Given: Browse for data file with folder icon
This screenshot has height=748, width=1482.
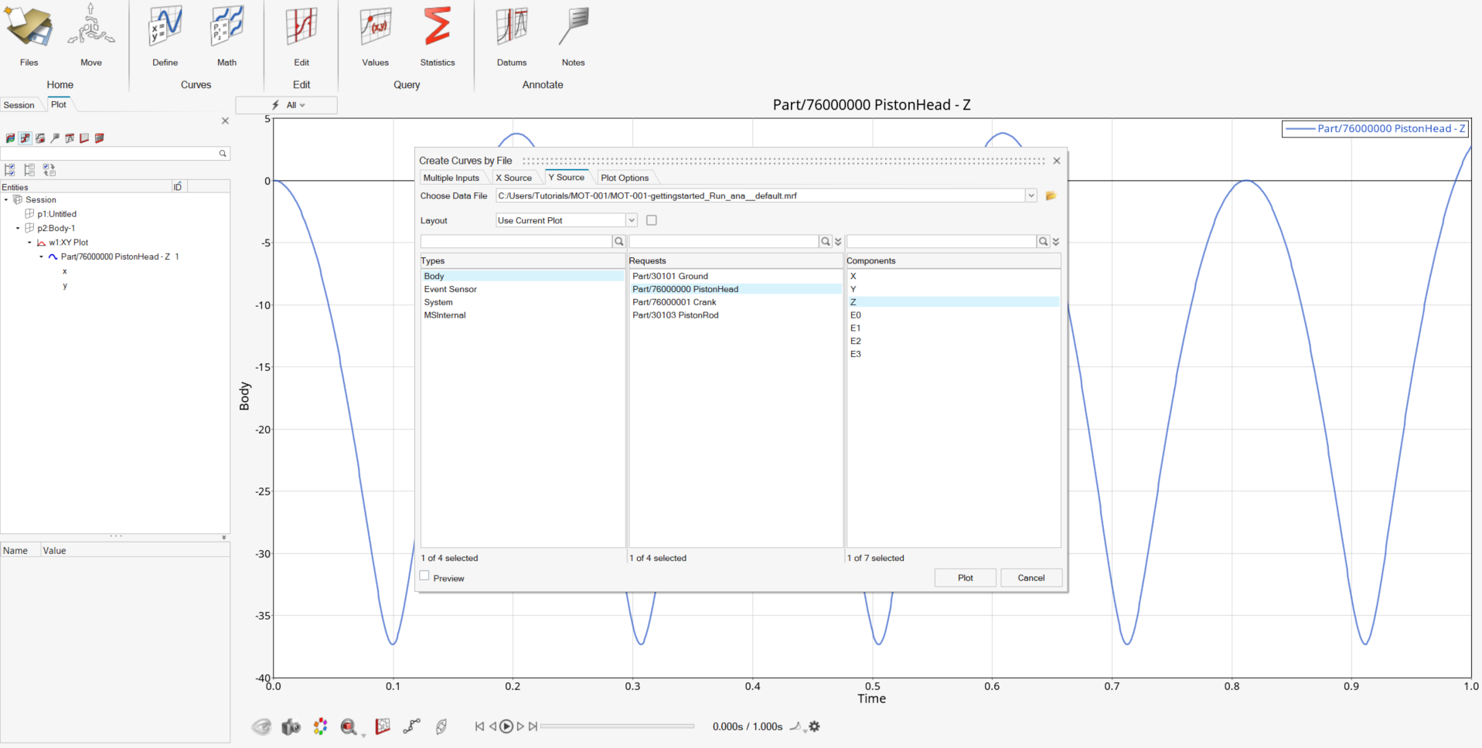Looking at the screenshot, I should pos(1051,196).
